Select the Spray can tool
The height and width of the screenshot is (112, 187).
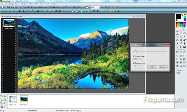tap(181, 40)
